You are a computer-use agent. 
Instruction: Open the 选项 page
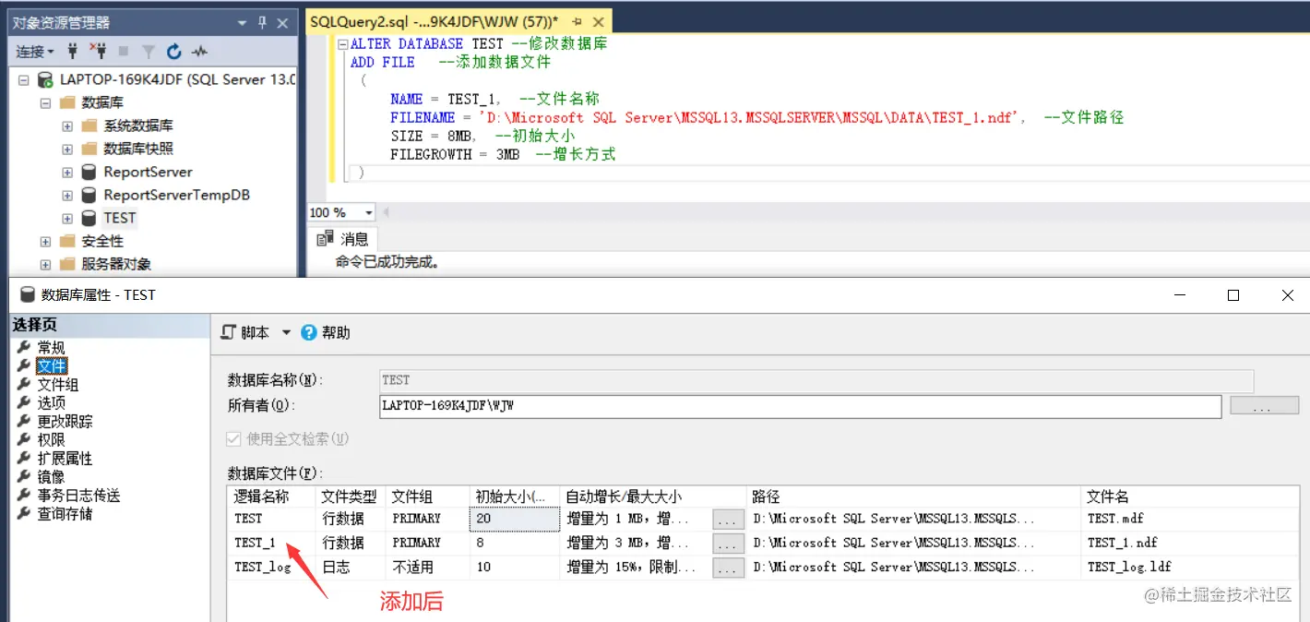(x=51, y=403)
